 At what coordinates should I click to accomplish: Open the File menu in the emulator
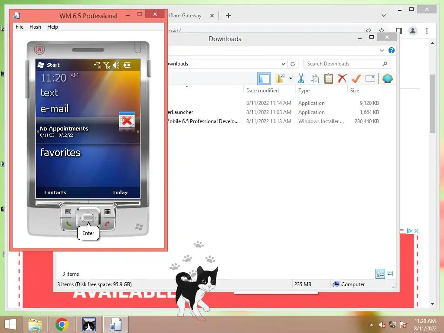tap(20, 27)
